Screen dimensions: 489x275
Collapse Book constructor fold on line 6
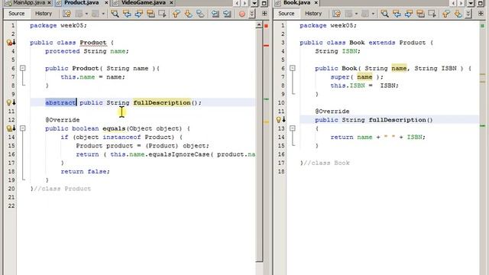(x=292, y=68)
